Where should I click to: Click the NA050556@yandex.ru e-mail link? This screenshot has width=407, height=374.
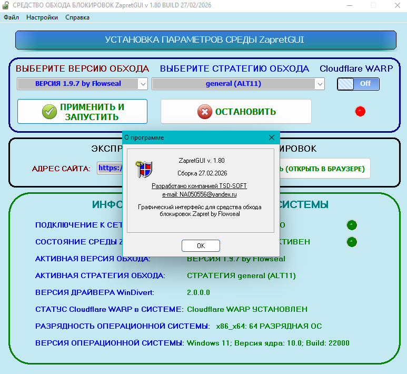(200, 194)
